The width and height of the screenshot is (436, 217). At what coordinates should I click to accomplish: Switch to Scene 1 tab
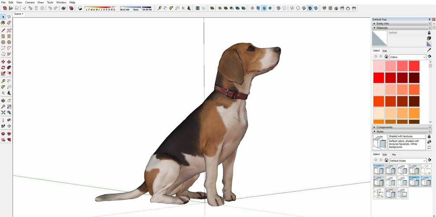19,13
